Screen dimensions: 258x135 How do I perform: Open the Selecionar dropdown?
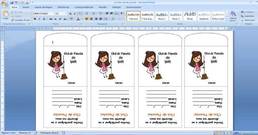[248, 20]
